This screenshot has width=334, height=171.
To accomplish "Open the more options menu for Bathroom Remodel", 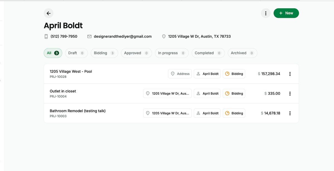I will [290, 113].
